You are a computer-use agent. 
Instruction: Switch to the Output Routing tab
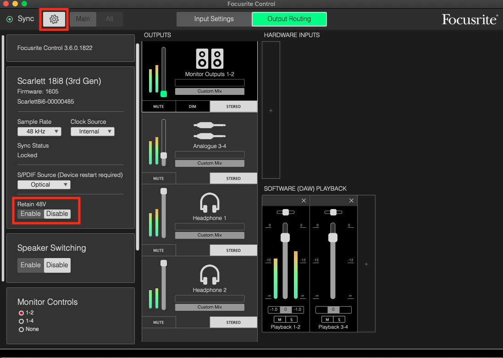pos(289,19)
